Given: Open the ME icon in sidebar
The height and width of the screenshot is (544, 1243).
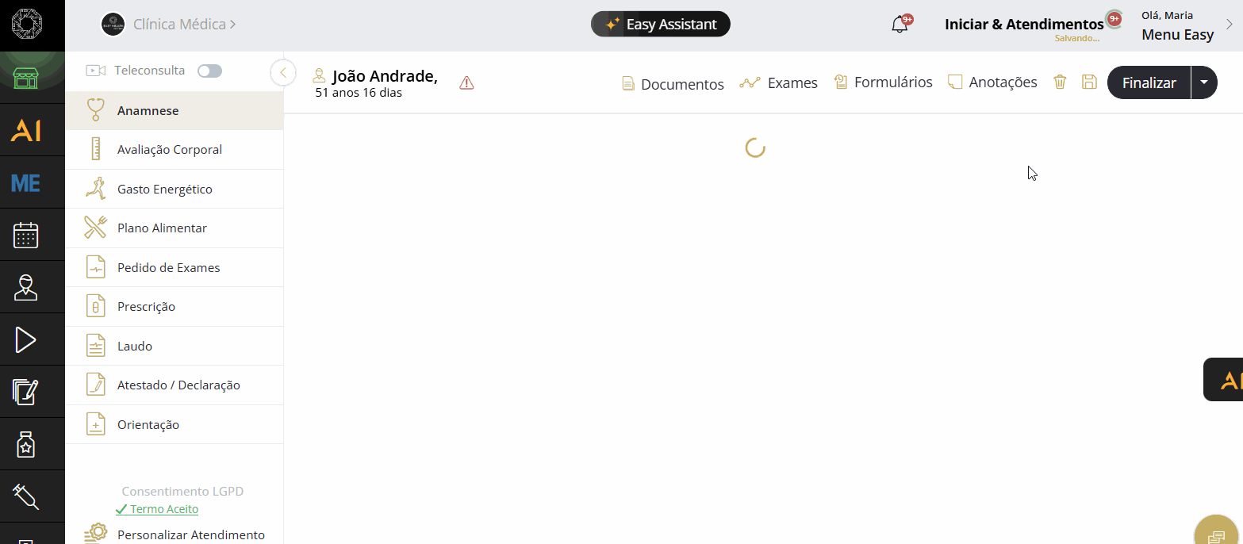Looking at the screenshot, I should [x=26, y=183].
